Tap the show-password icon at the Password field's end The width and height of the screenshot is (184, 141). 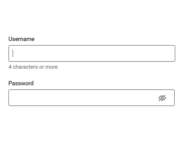pyautogui.click(x=162, y=98)
